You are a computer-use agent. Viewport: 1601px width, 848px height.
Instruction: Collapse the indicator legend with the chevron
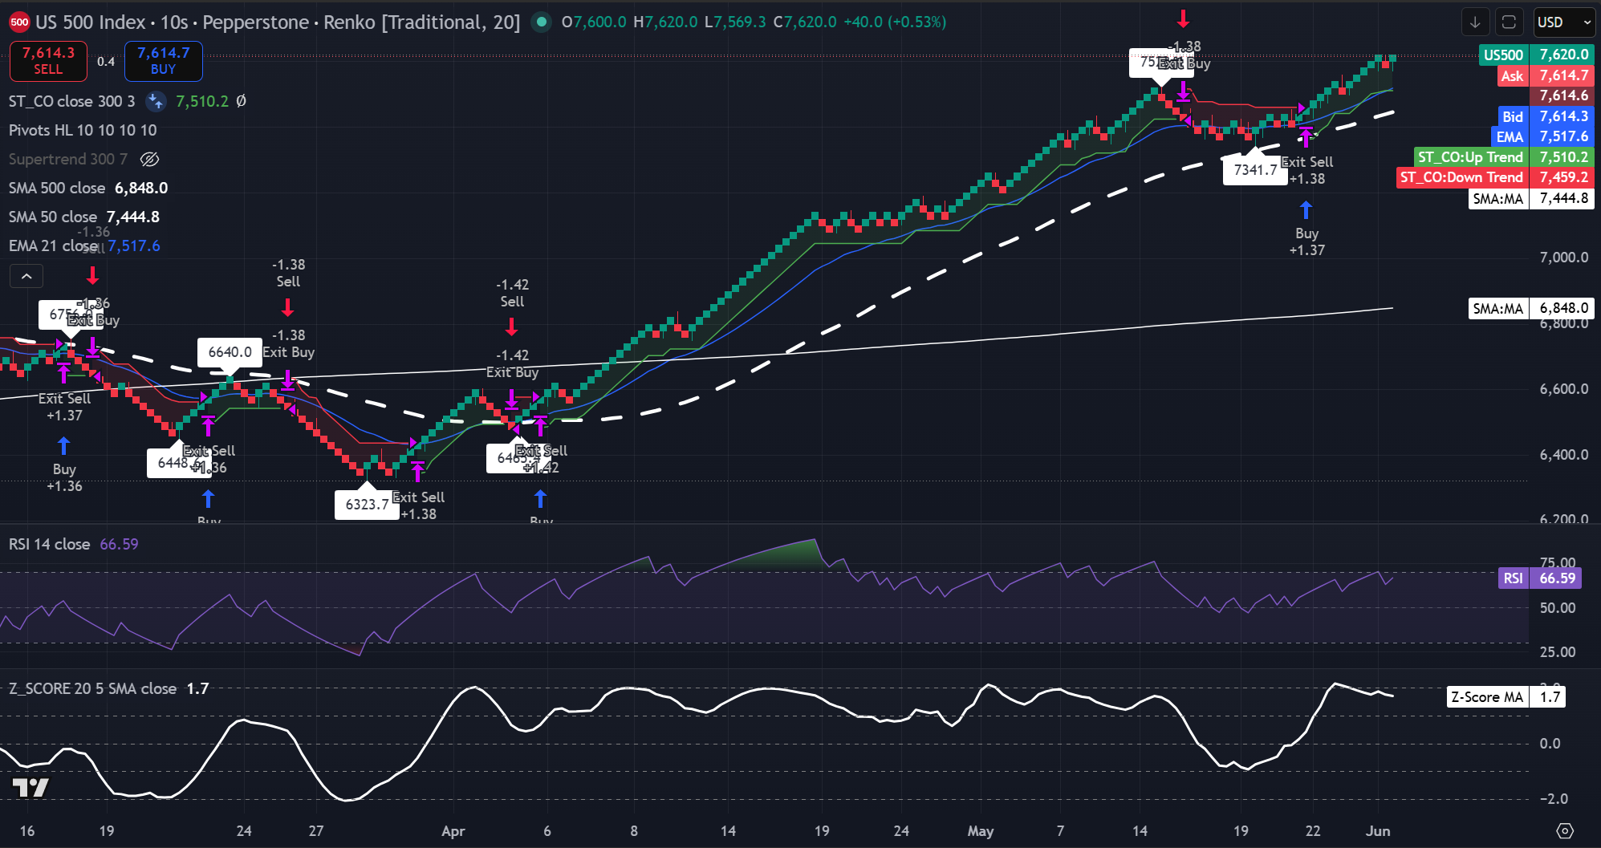[x=26, y=276]
